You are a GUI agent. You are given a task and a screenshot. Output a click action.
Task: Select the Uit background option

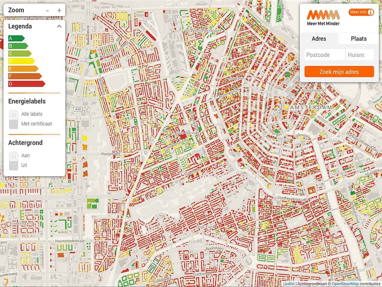(x=24, y=165)
